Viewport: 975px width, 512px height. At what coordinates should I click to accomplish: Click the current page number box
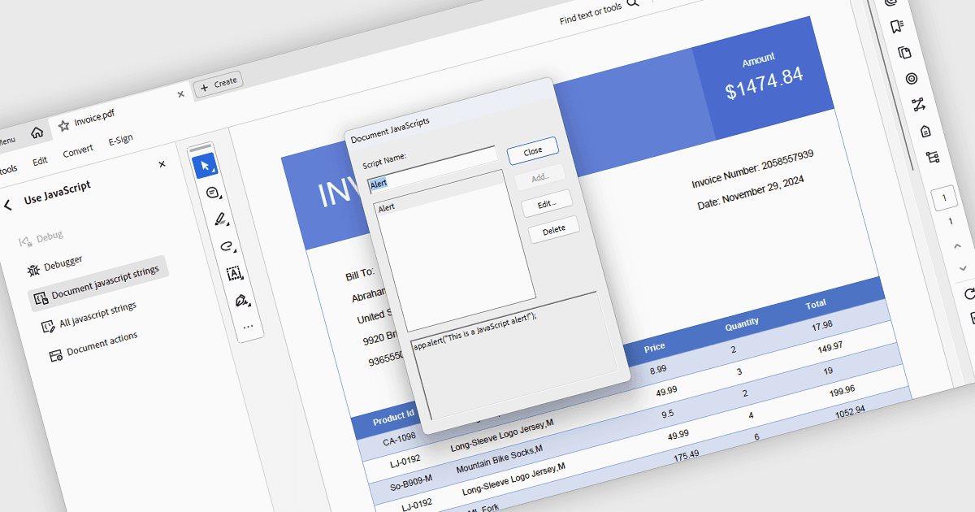tap(944, 199)
